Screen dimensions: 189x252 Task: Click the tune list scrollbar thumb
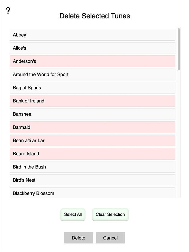179,49
